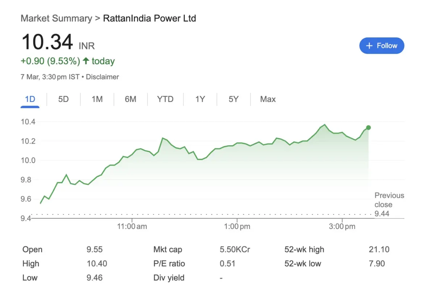Image resolution: width=435 pixels, height=287 pixels.
Task: Select the 1Y timeframe tab
Action: coord(200,99)
